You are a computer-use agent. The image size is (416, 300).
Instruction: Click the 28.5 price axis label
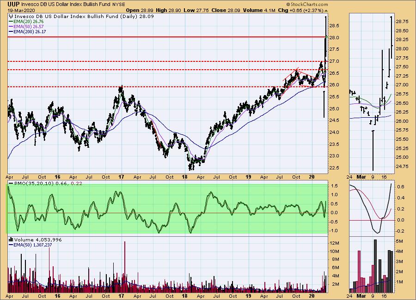(x=334, y=26)
